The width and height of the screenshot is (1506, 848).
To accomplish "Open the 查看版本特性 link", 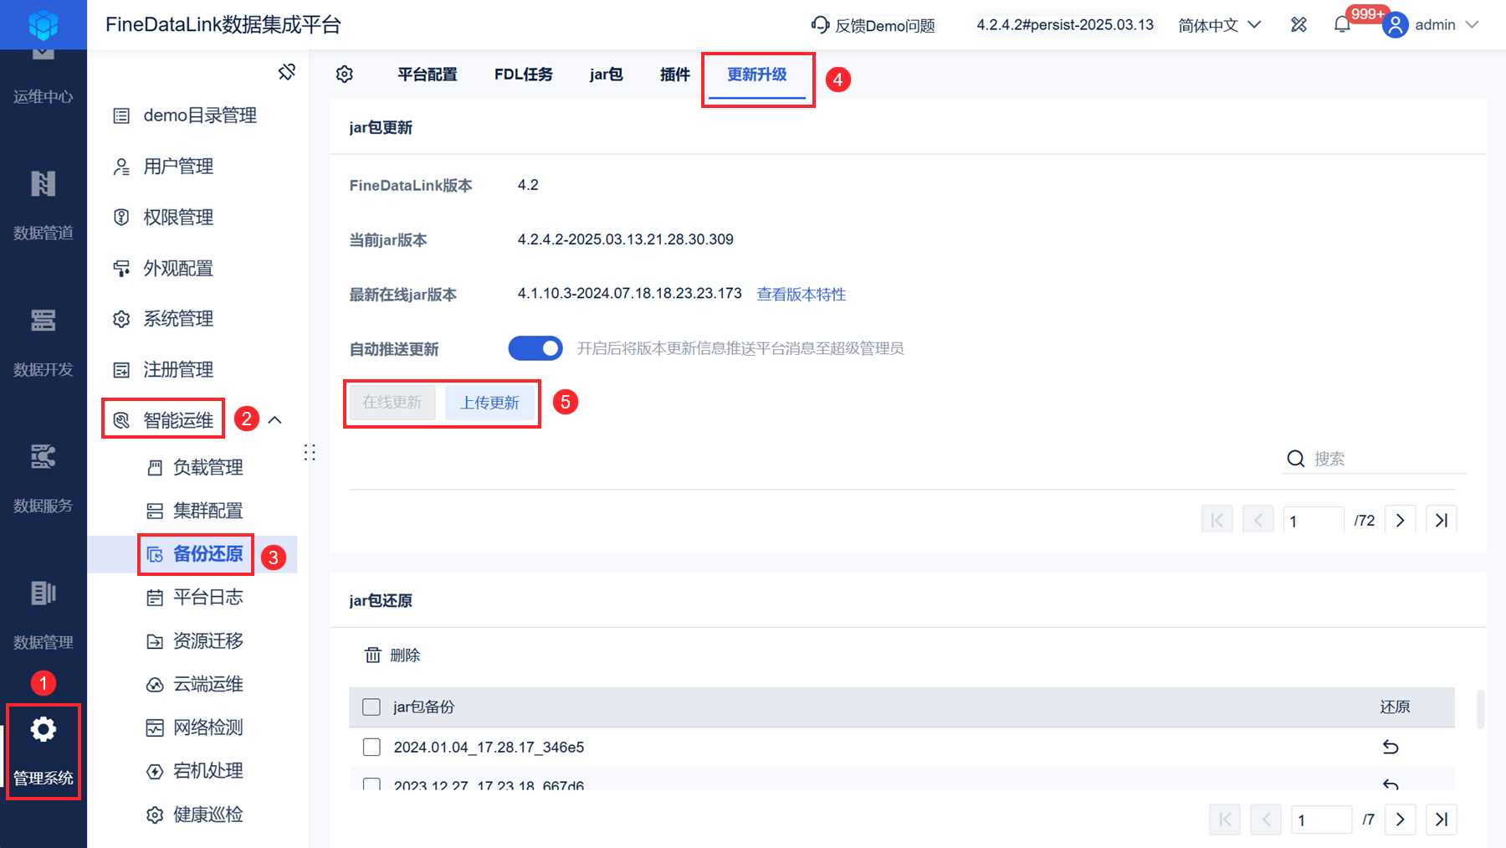I will point(802,294).
